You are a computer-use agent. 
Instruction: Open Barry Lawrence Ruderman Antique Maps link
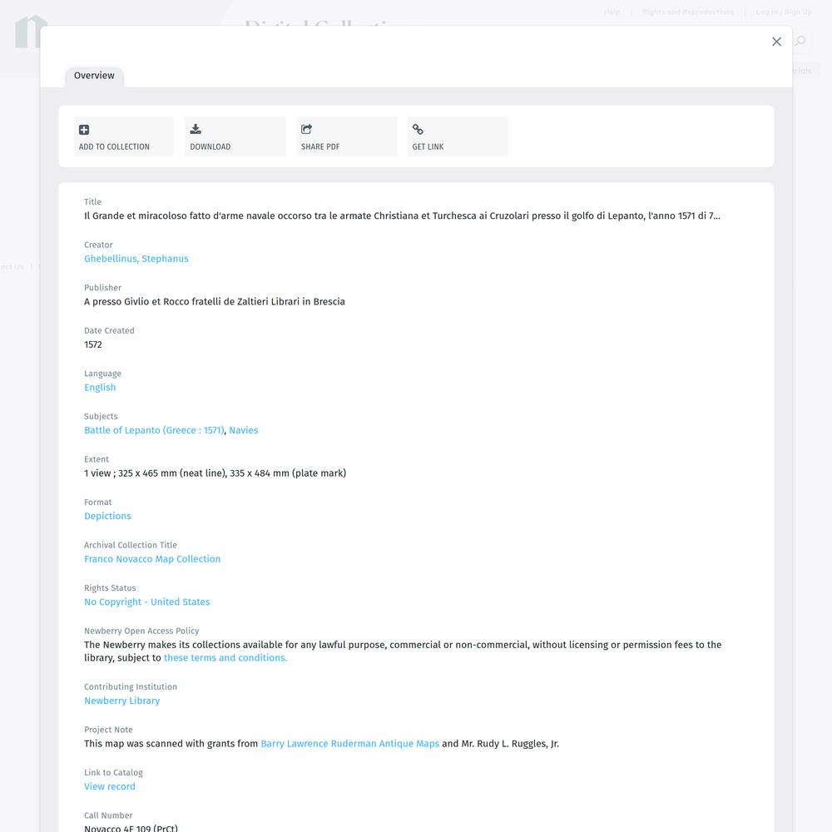(350, 743)
